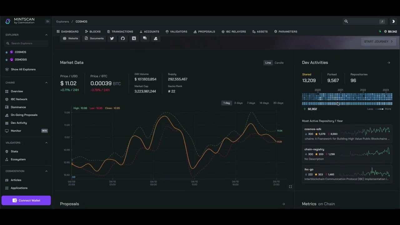Collapse the EXPLORER sidebar section
Screen dimensions: 400x225
pos(46,35)
